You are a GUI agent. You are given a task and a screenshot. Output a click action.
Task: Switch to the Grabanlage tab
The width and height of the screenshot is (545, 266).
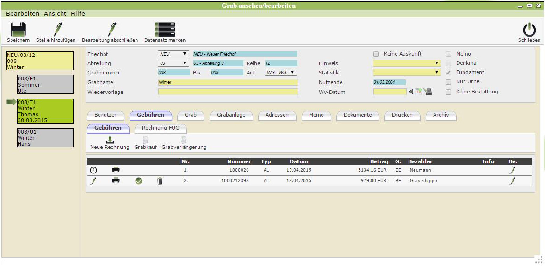pos(231,115)
